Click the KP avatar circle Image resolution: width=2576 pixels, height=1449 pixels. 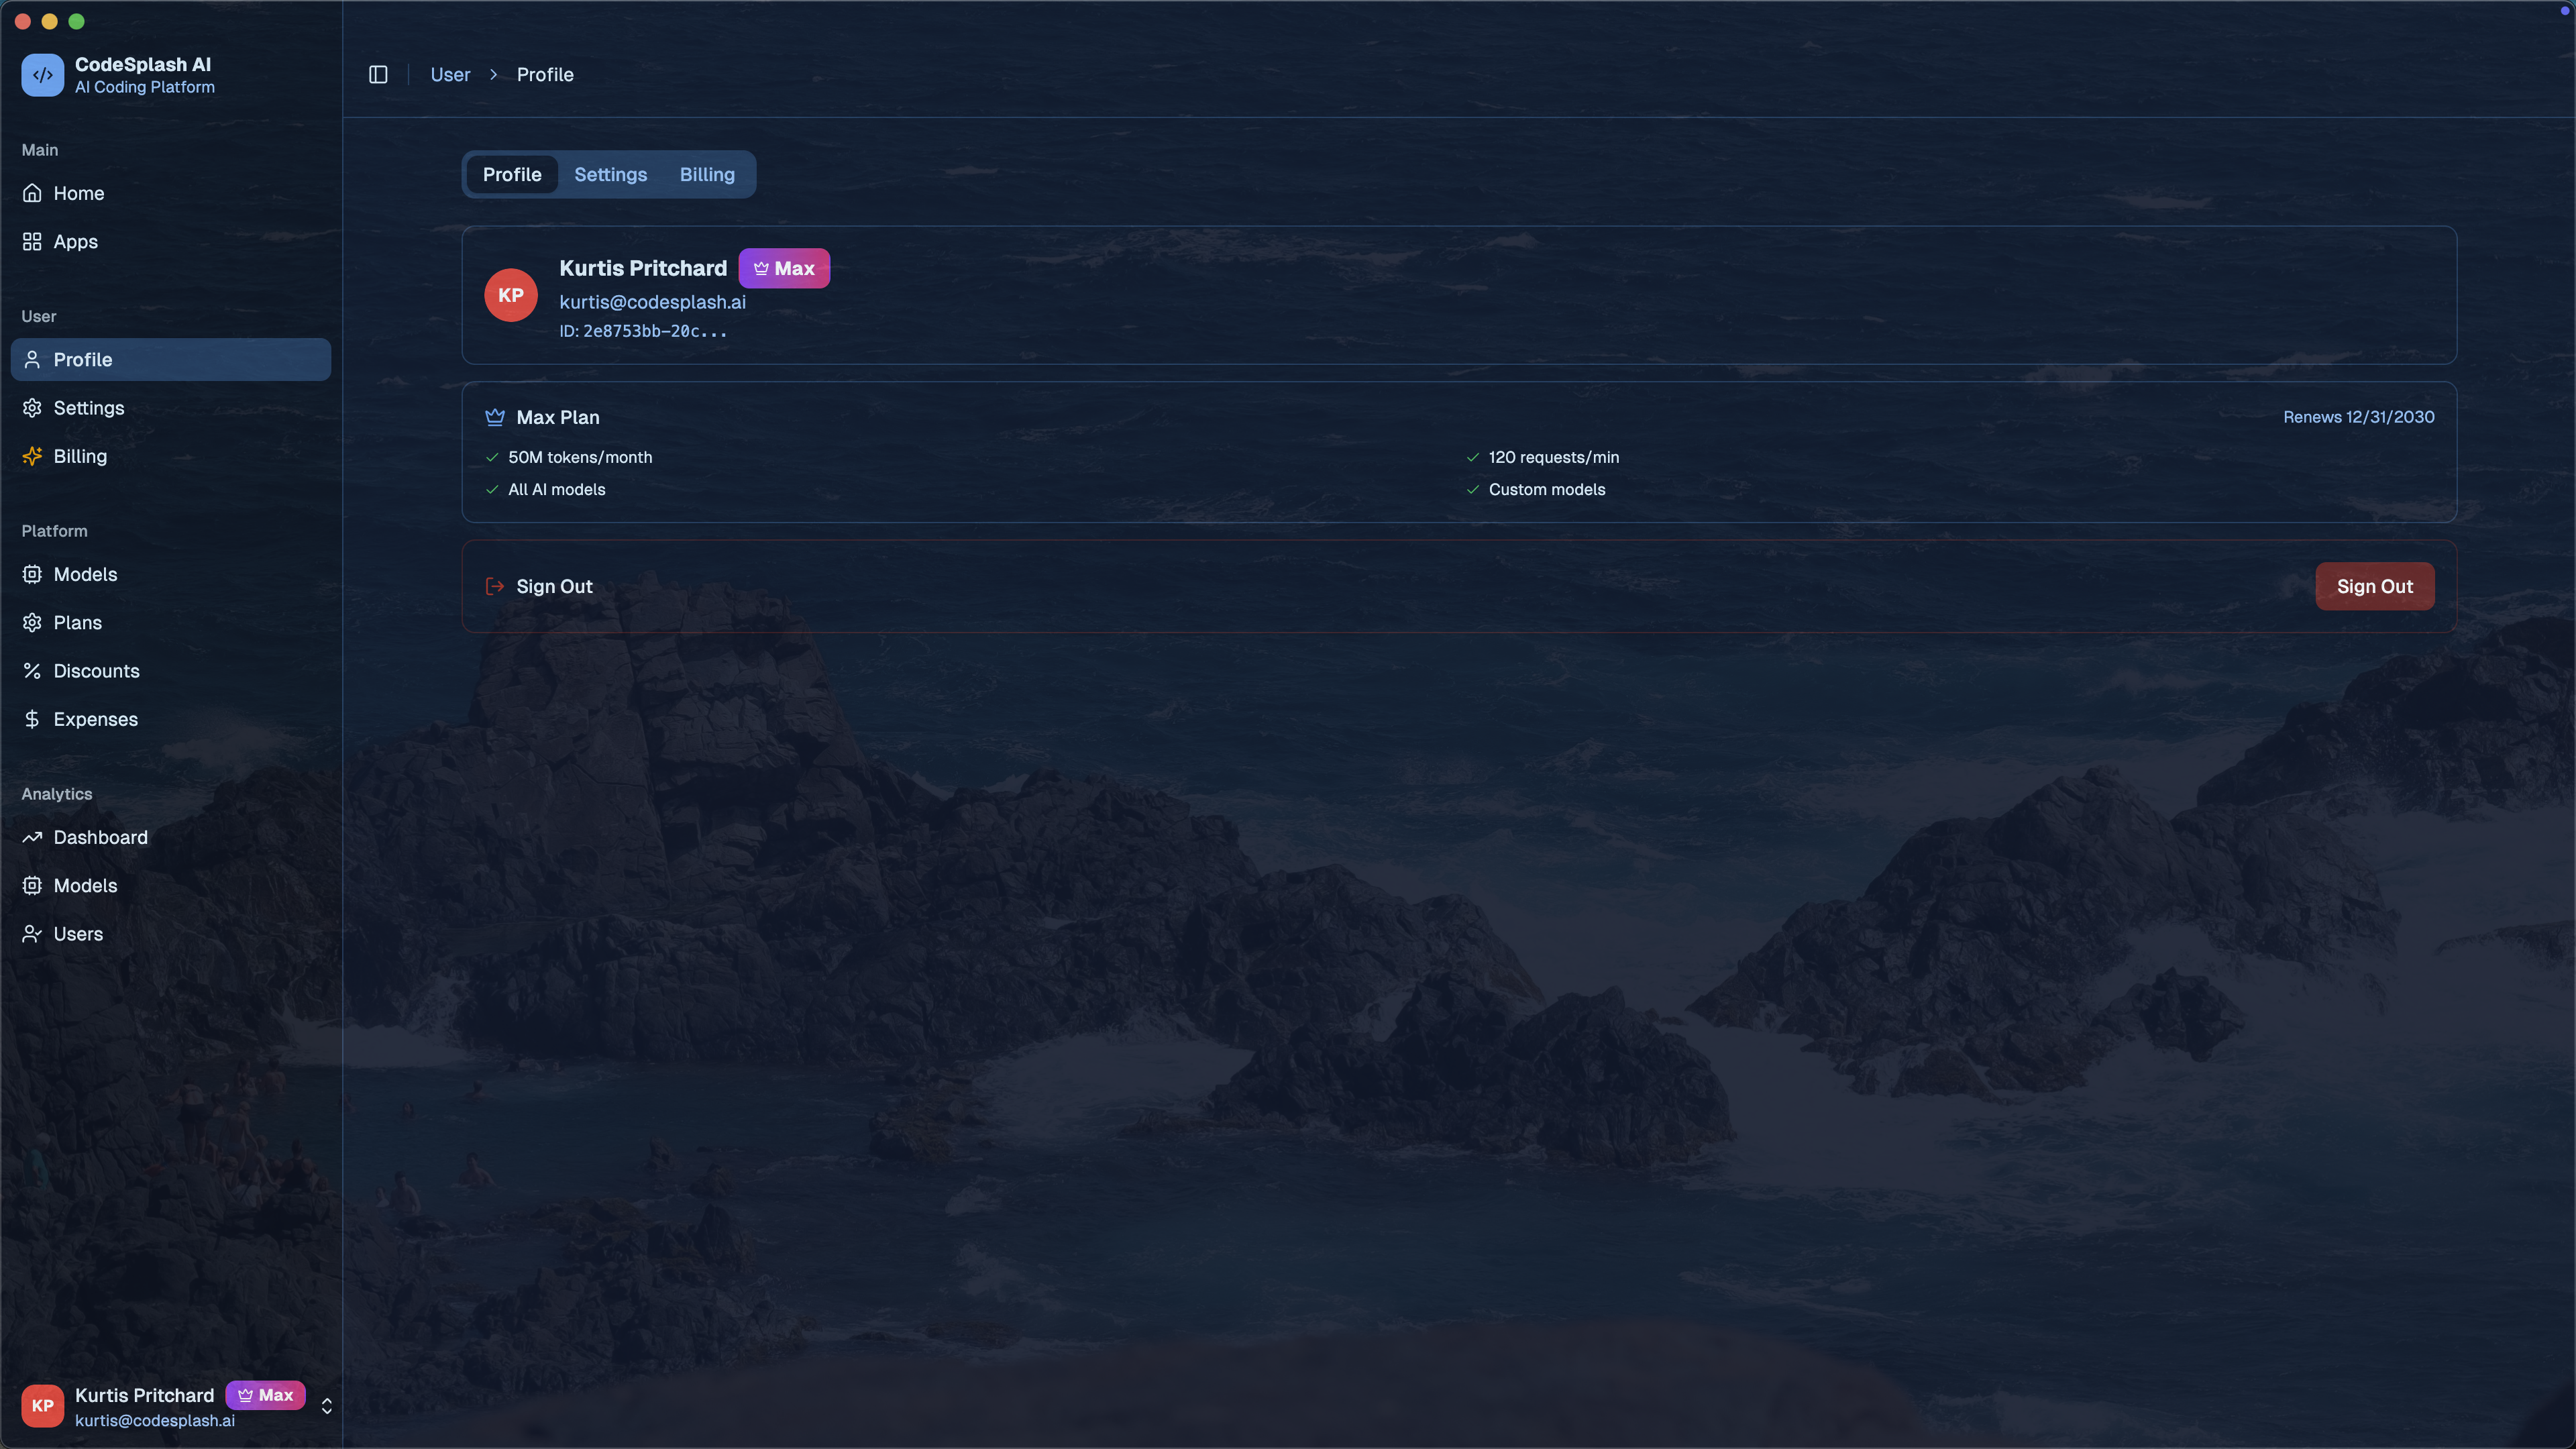(511, 294)
